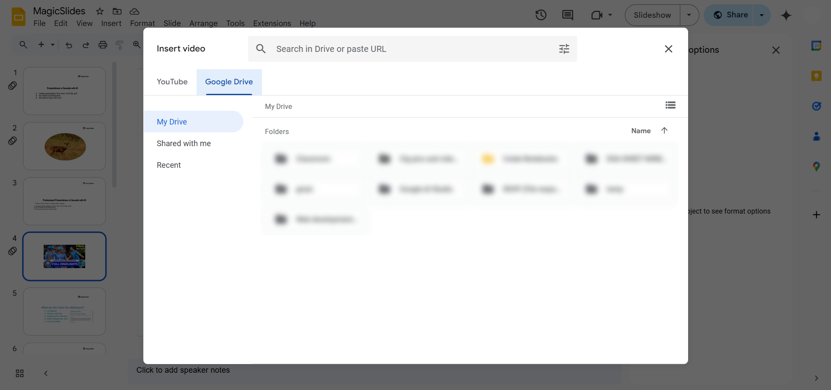Star the MagicSlides presentation

click(100, 11)
